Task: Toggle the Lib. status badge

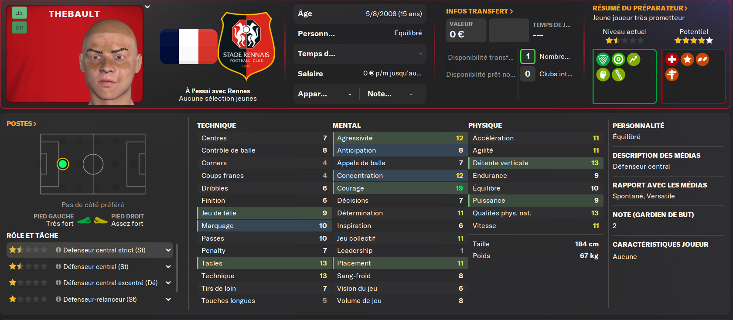Action: pos(19,13)
